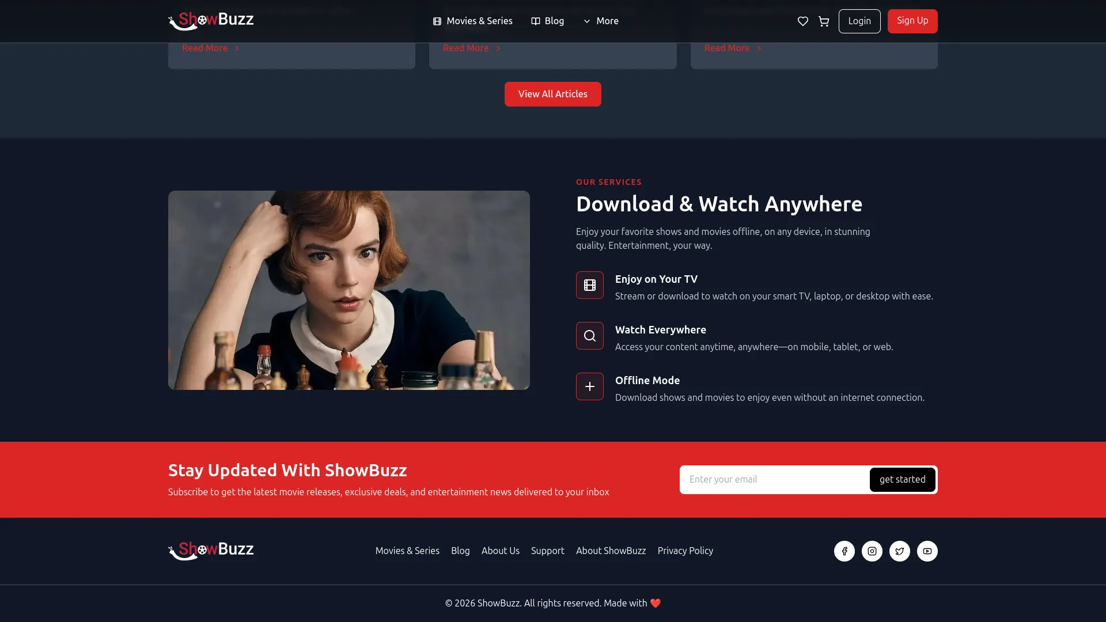Click the Offline Mode plus icon
This screenshot has height=622, width=1106.
pyautogui.click(x=589, y=386)
